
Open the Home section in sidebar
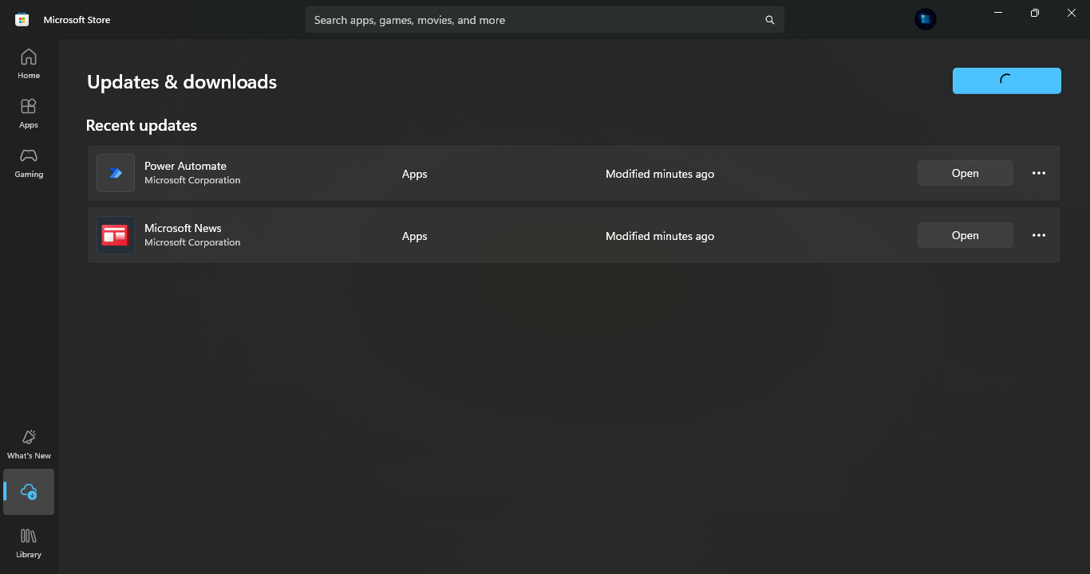click(28, 63)
